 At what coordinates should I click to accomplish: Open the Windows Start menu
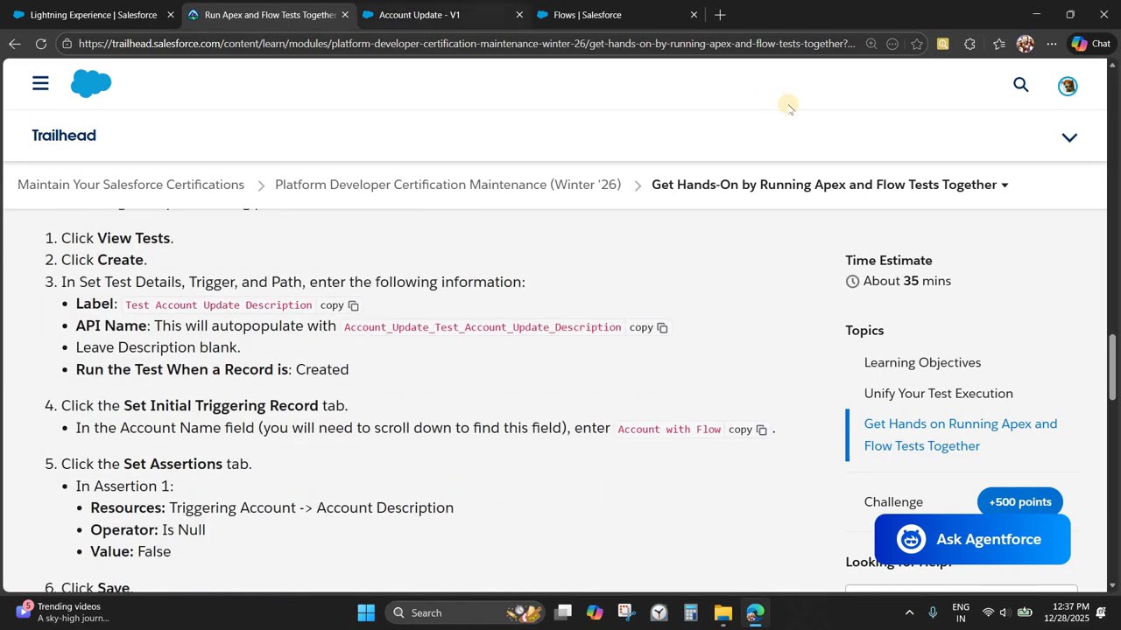(x=366, y=612)
